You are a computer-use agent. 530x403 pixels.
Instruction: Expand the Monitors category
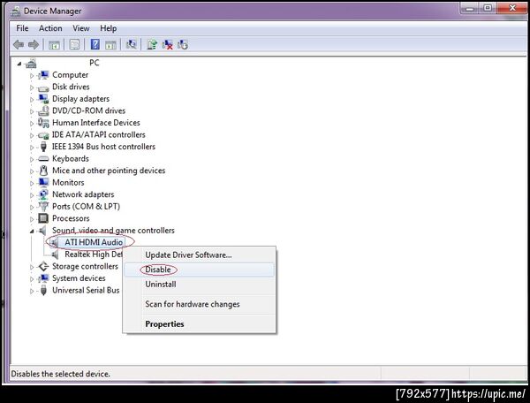(32, 183)
